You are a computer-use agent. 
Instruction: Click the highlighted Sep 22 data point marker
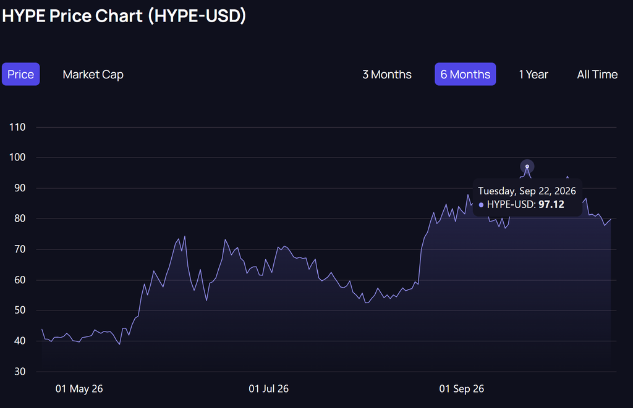[x=527, y=166]
